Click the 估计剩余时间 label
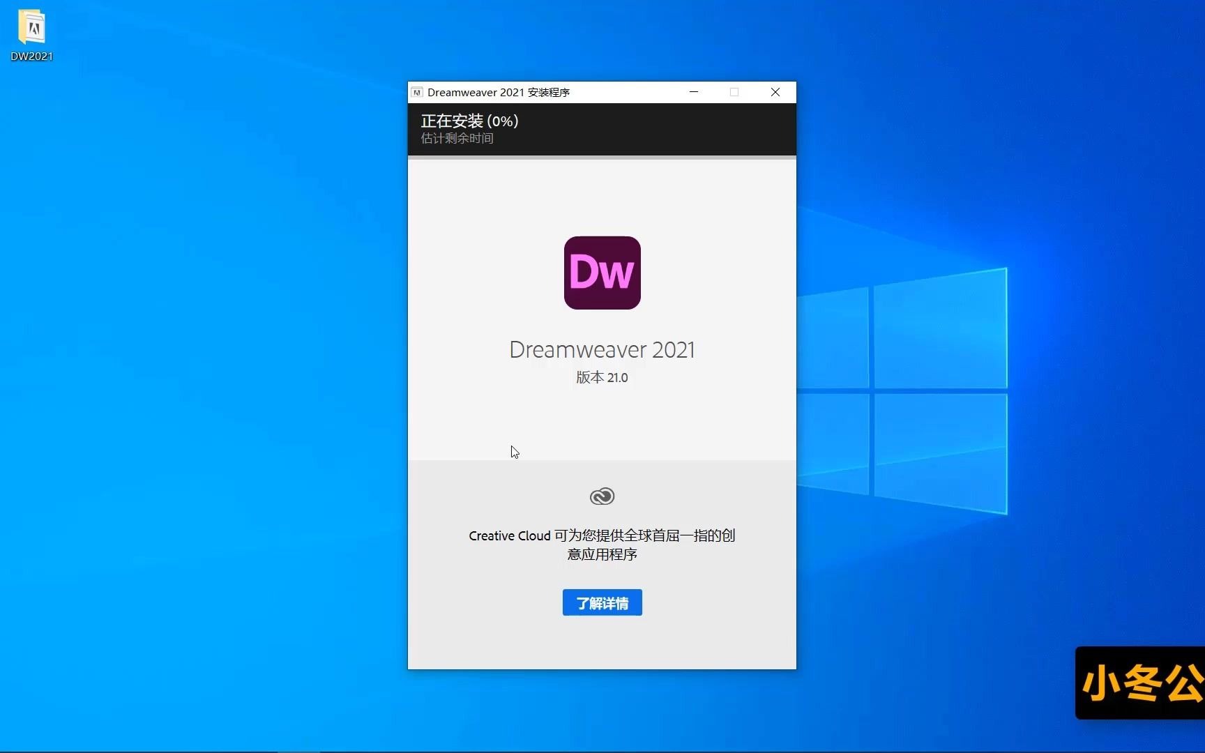This screenshot has height=753, width=1205. 457,138
